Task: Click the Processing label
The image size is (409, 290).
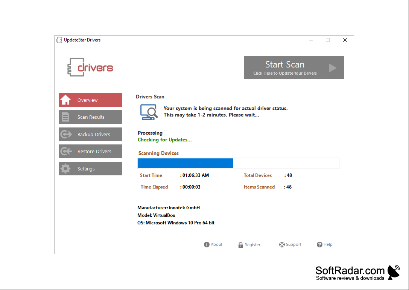Action: (150, 133)
